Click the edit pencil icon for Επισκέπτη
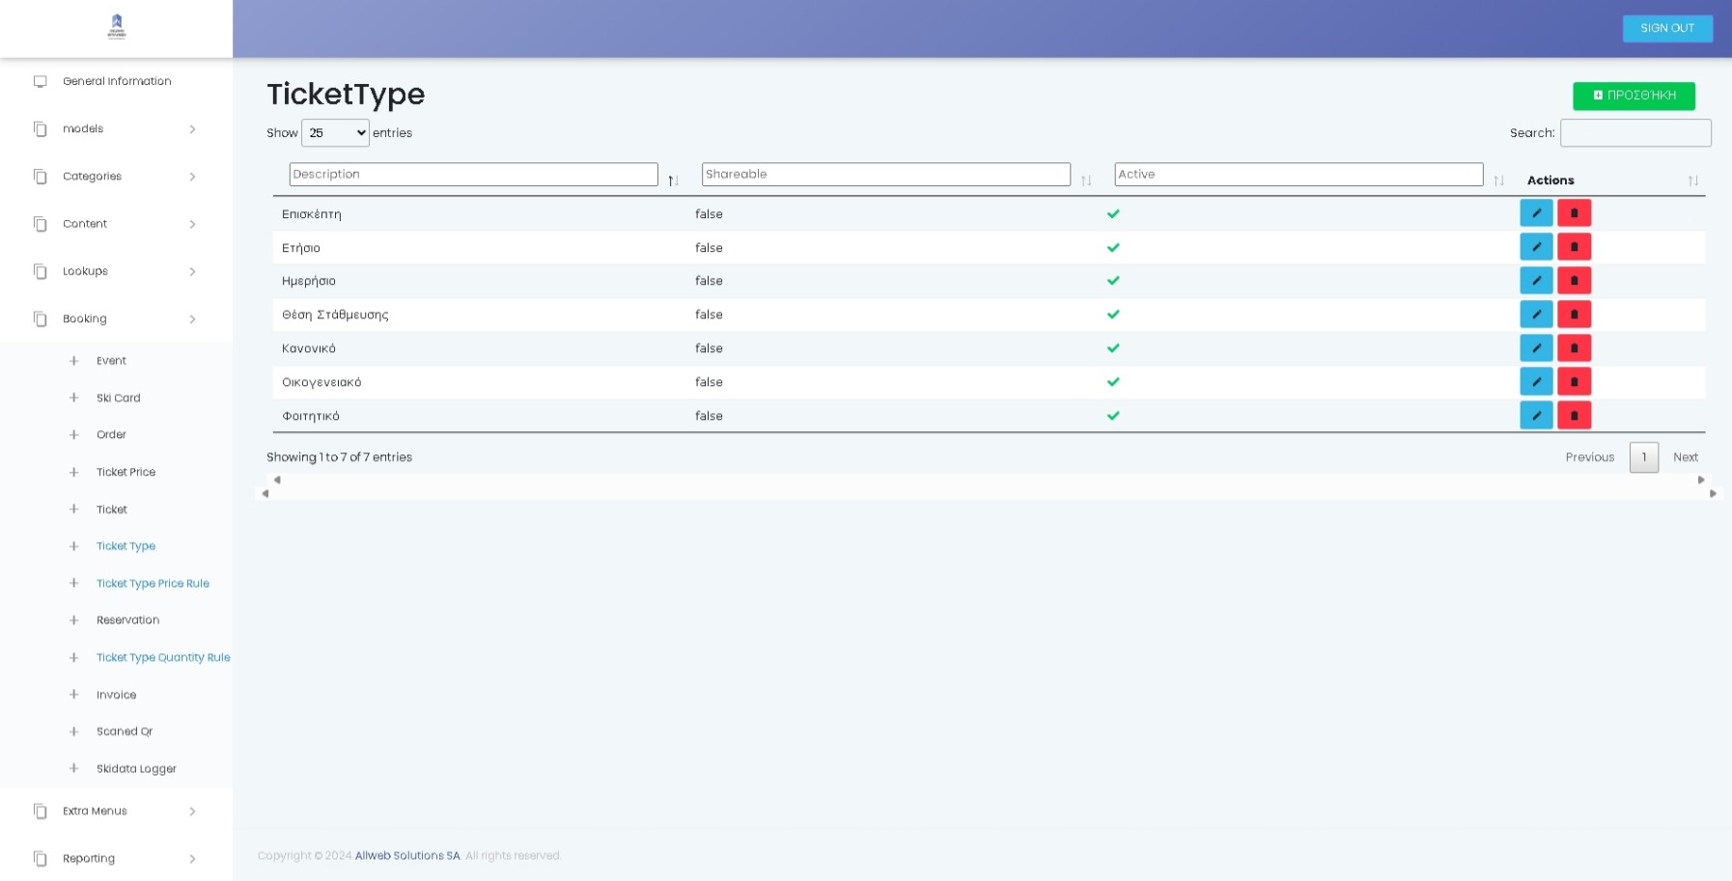The image size is (1732, 881). 1535,213
